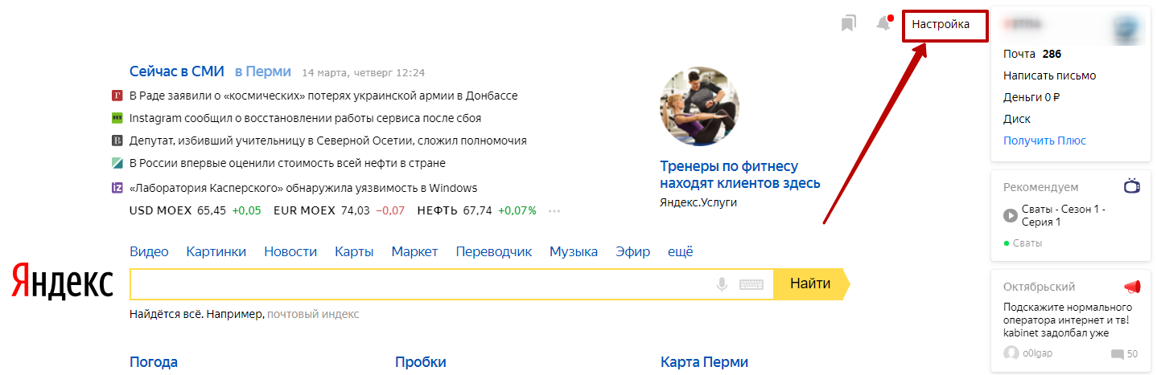Click the fitness trainers ad thumbnail
Screen dimensions: 1157x375
click(x=698, y=107)
